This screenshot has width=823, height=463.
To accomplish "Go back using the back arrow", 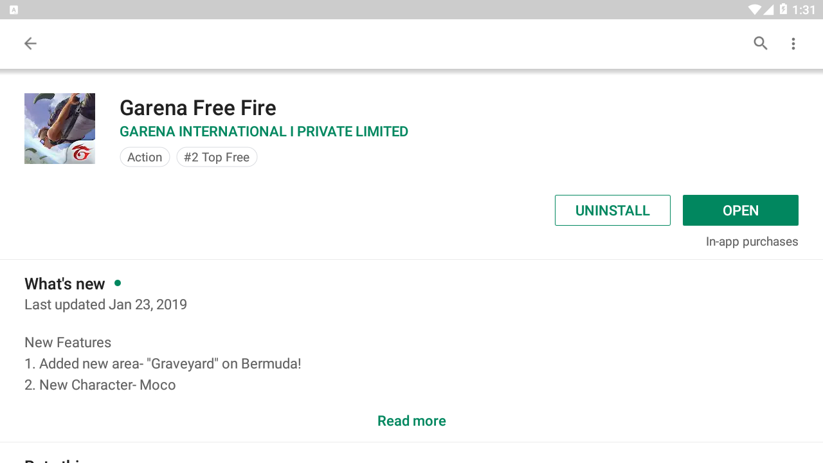I will coord(30,44).
